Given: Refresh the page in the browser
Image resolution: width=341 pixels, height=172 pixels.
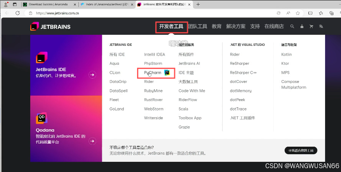Looking at the screenshot, I should pyautogui.click(x=18, y=13).
